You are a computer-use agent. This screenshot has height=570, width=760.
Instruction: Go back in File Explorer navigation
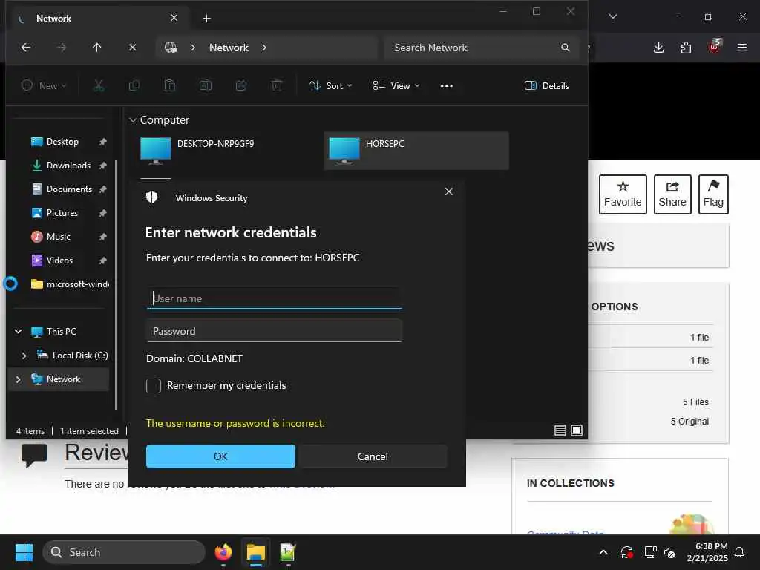26,47
